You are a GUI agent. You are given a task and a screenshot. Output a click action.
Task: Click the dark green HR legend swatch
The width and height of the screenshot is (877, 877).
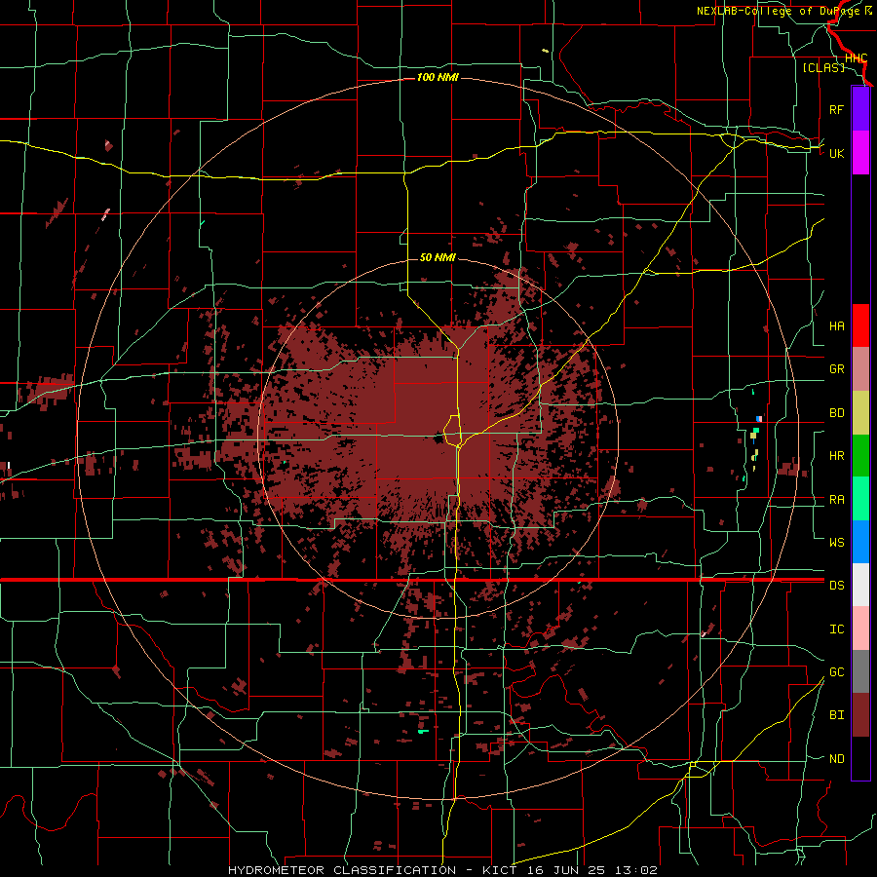tap(860, 456)
